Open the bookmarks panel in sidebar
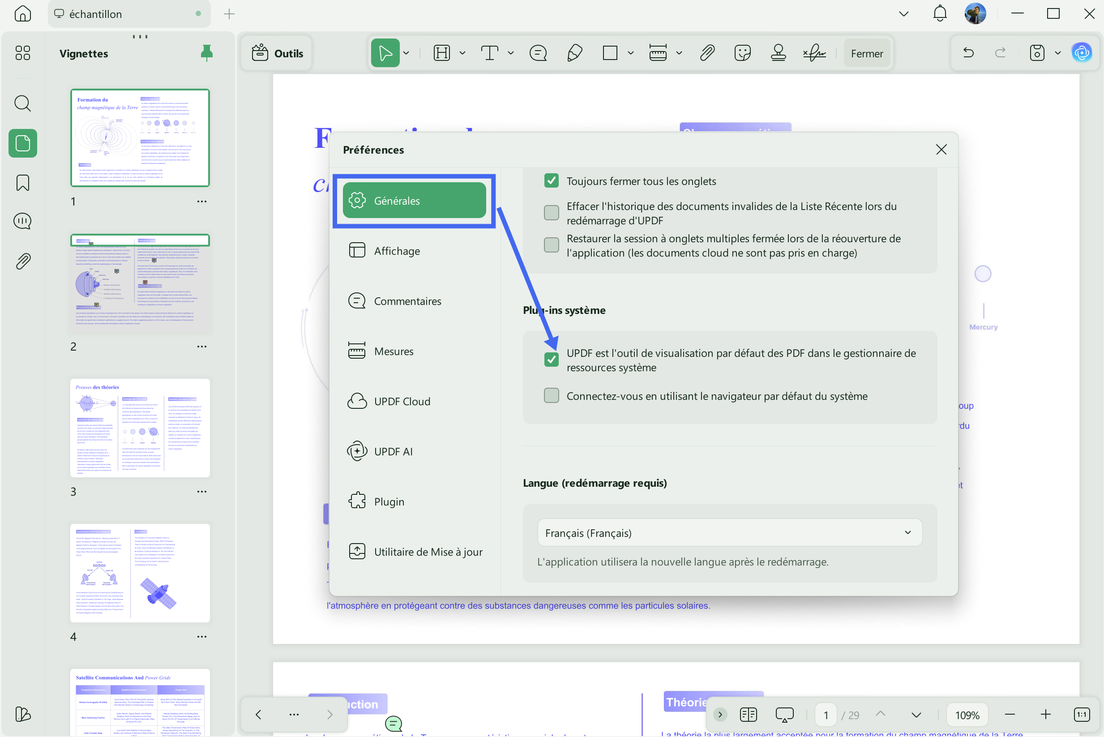Viewport: 1104px width, 737px height. 22,183
